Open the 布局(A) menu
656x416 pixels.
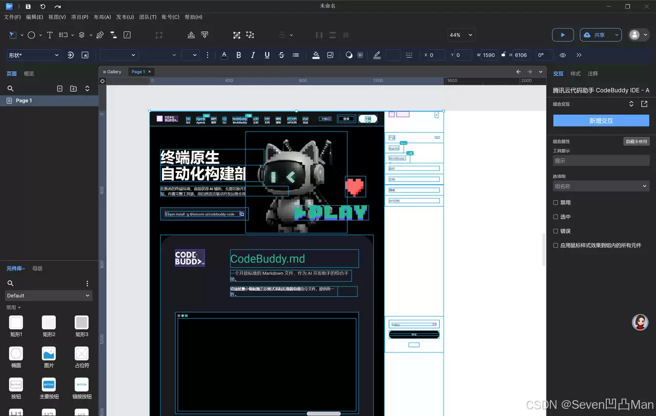[102, 17]
